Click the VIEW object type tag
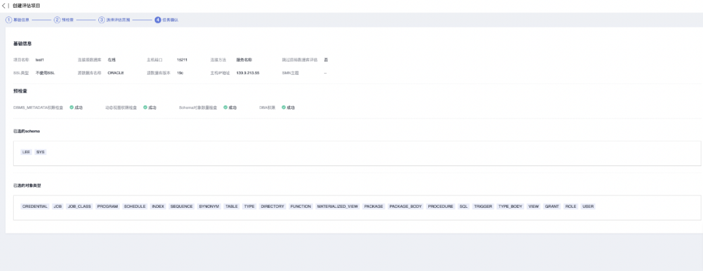This screenshot has height=271, width=703. click(534, 207)
